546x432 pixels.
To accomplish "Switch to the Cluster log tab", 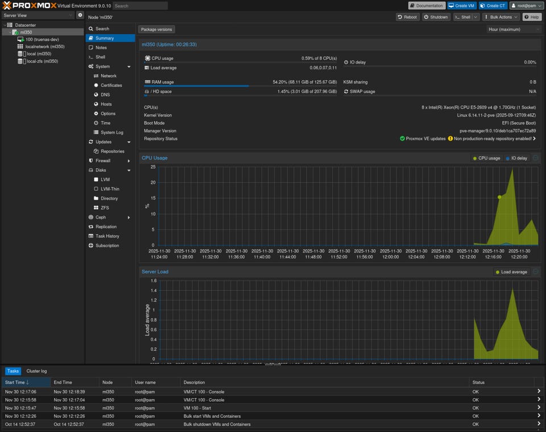I will point(36,371).
